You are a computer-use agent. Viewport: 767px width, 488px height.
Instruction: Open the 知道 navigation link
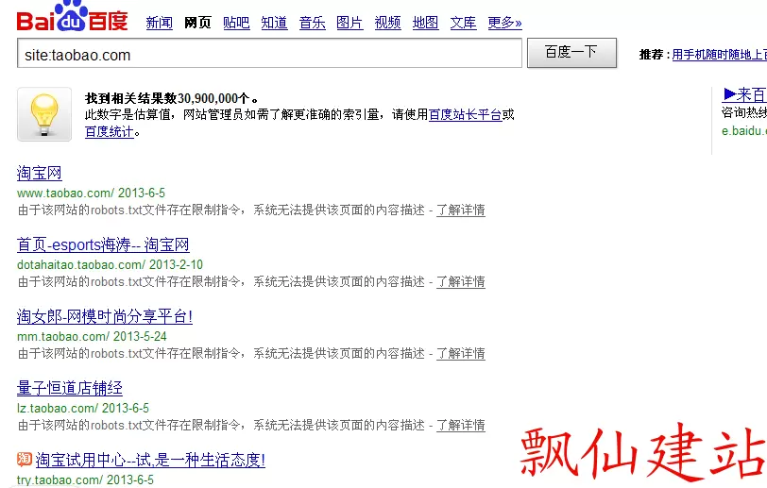(274, 23)
